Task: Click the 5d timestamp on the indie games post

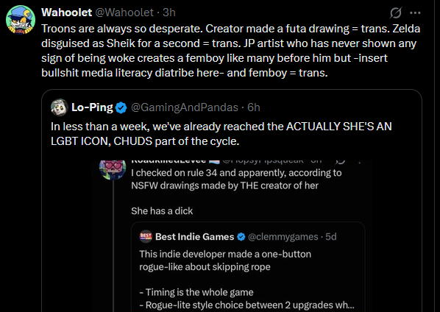Action: tap(331, 237)
